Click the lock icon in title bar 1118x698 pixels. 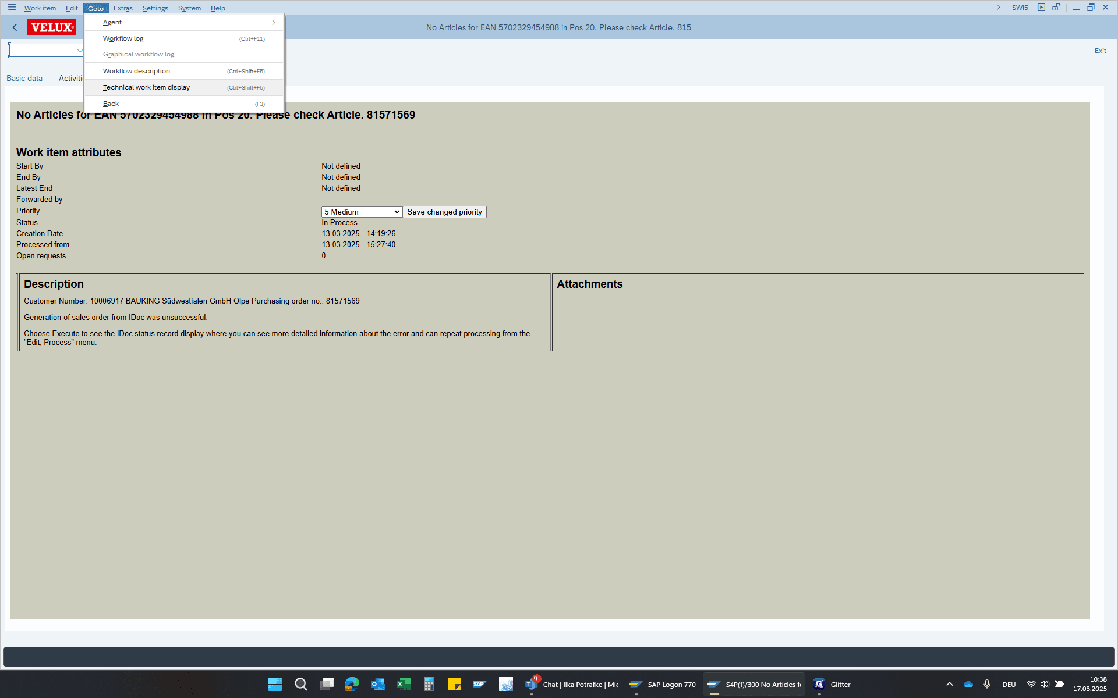pyautogui.click(x=1056, y=8)
